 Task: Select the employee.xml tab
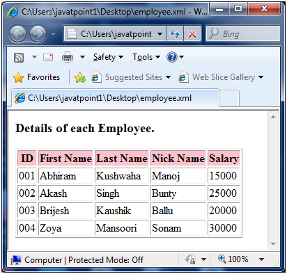[115, 98]
